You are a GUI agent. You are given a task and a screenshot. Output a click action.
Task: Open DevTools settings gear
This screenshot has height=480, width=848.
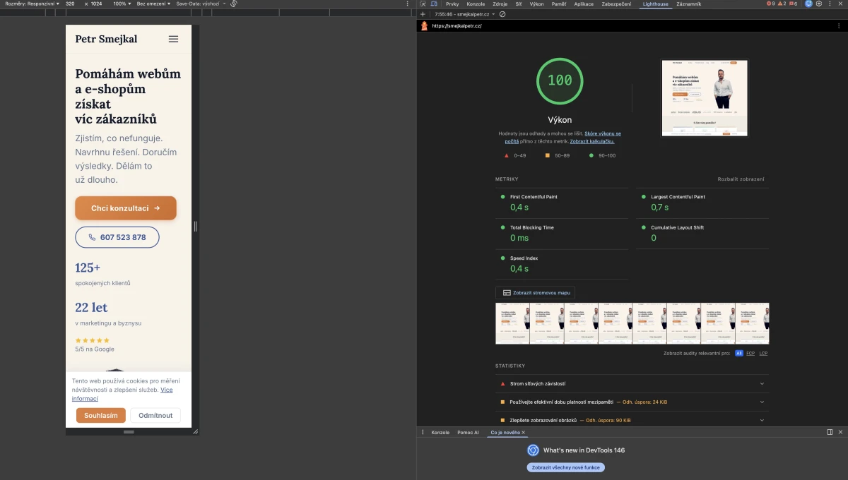coord(818,4)
